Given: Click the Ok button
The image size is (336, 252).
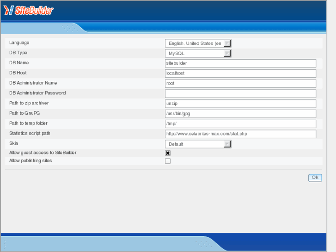Looking at the screenshot, I should [315, 178].
